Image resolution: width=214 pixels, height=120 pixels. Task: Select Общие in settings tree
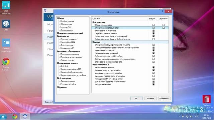pos(61,18)
